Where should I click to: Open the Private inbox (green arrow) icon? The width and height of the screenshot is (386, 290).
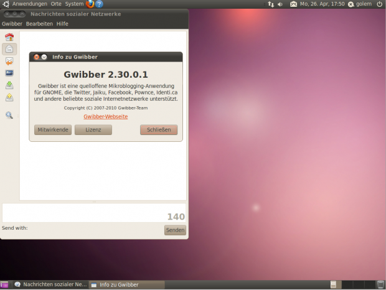[x=9, y=85]
